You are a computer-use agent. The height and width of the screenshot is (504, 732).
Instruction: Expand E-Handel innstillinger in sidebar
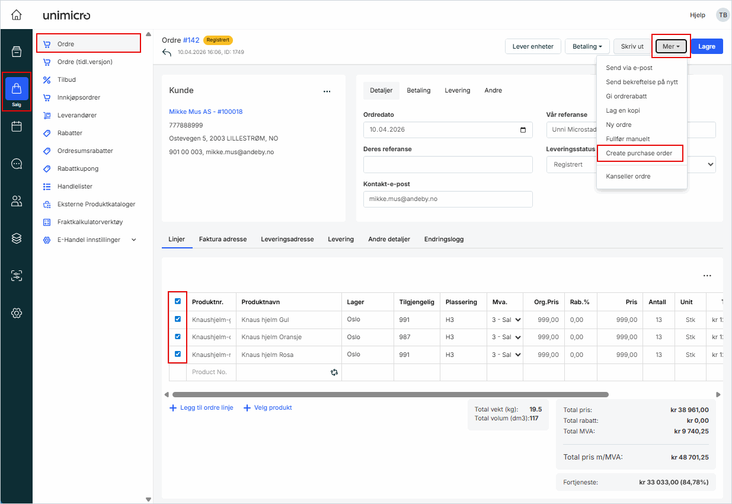click(x=133, y=240)
